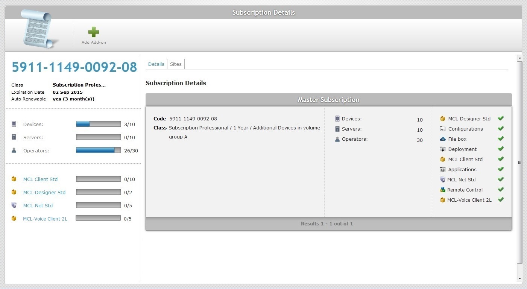Viewport: 527px width, 289px height.
Task: Open the MCL-Designer Std link in left panel
Action: click(44, 192)
